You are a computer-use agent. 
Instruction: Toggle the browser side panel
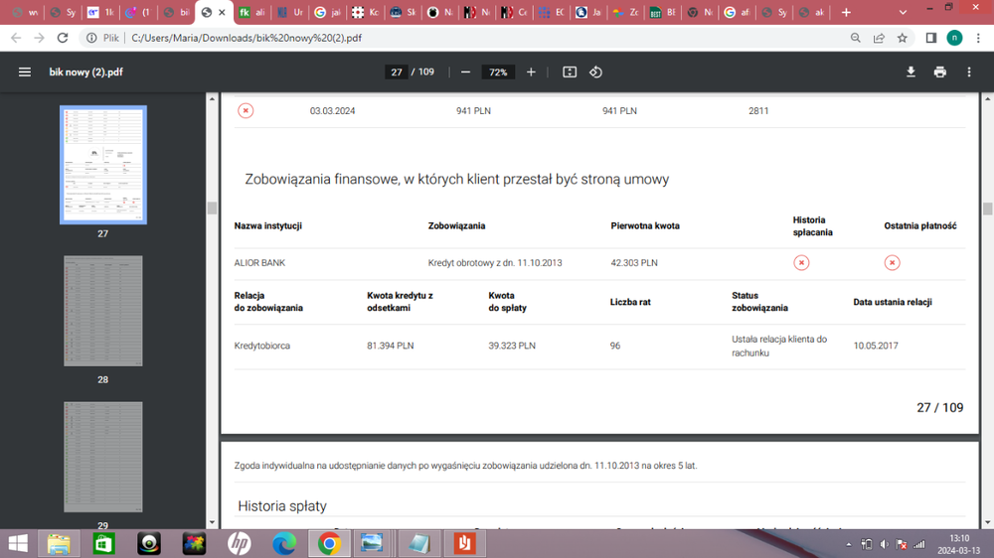click(930, 38)
